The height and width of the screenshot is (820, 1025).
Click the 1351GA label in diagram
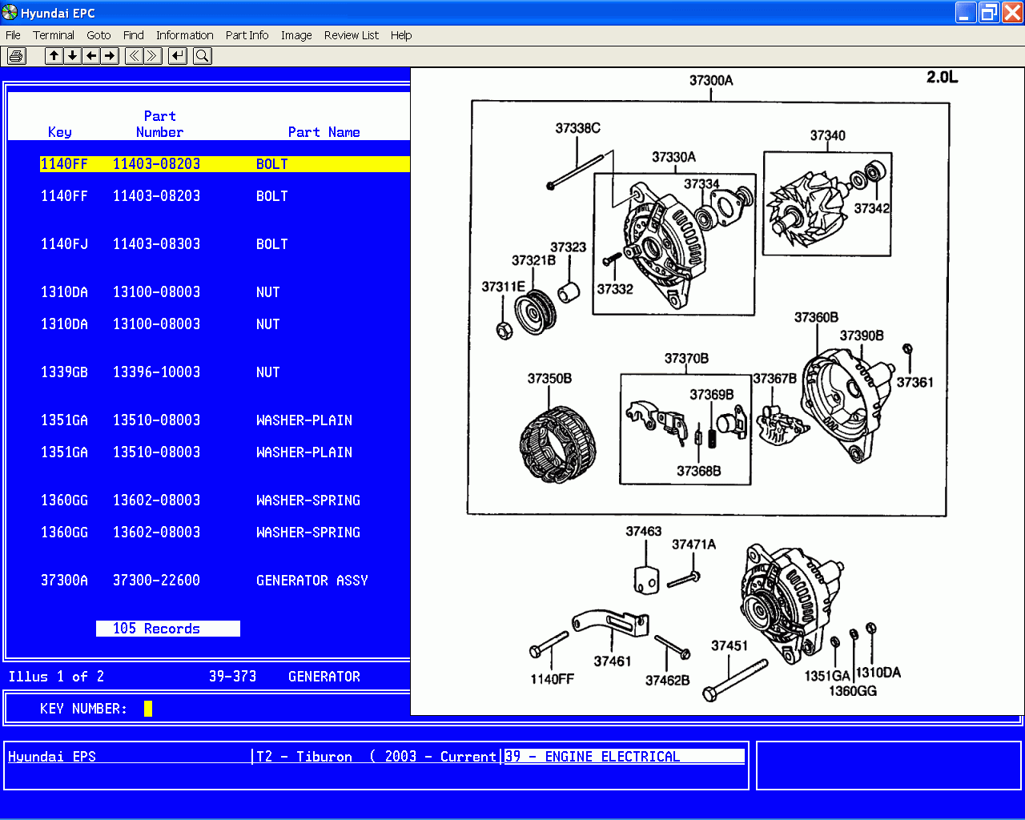(x=827, y=676)
